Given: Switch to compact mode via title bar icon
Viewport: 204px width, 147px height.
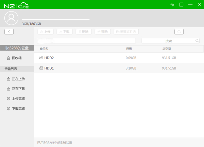Looking at the screenshot, I should pyautogui.click(x=172, y=4).
